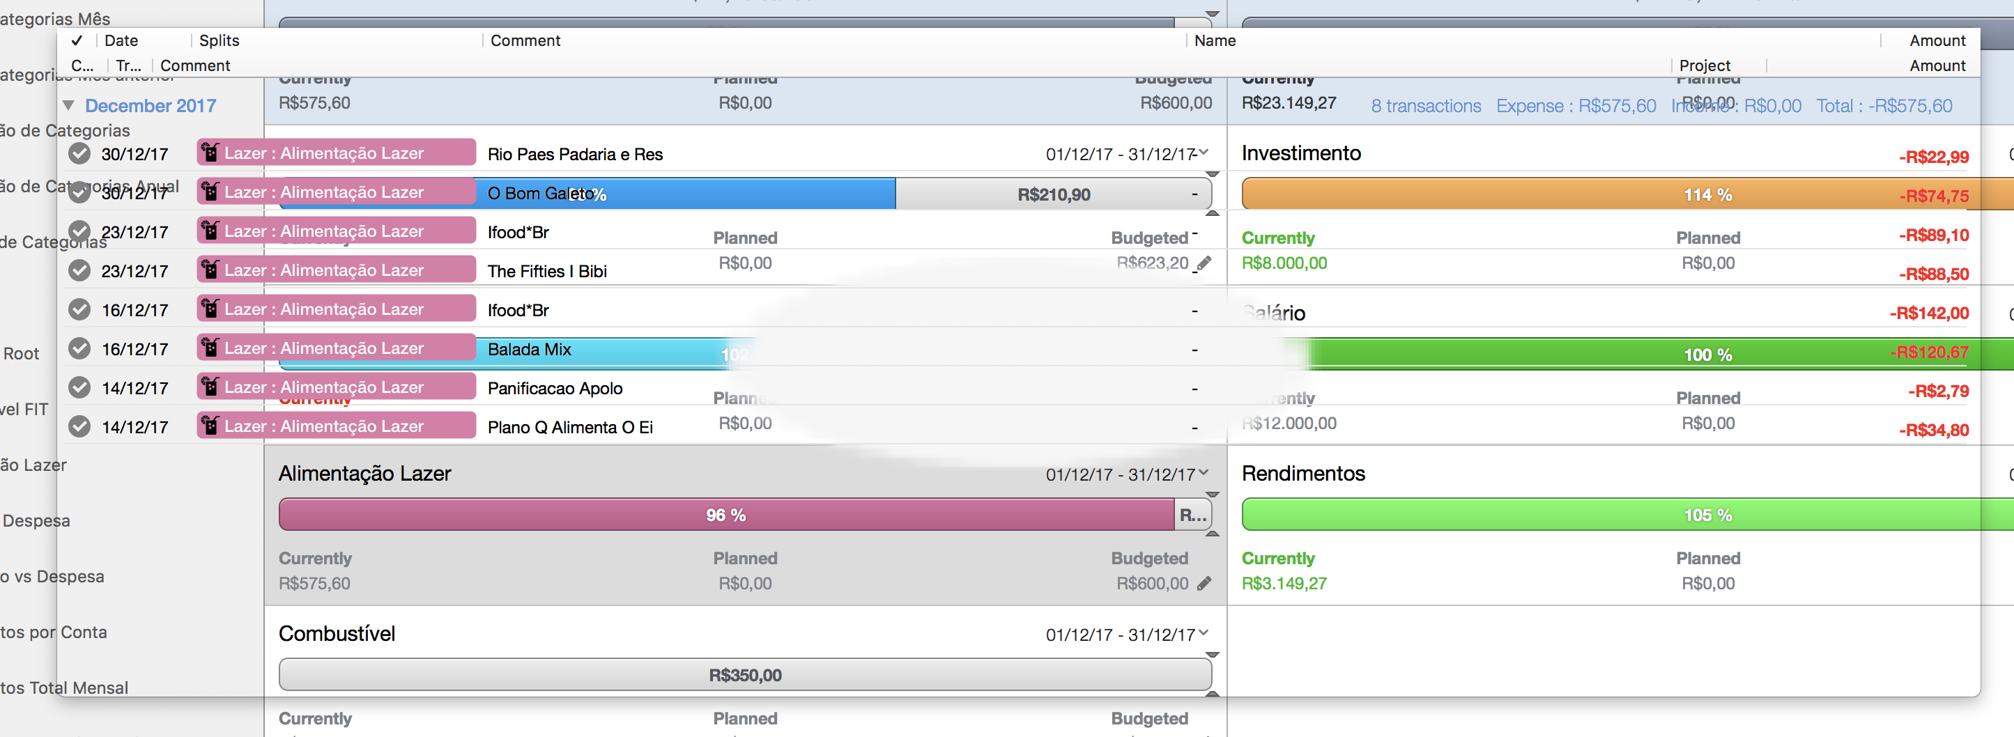Click down triangle above Alimentação Lazer 96% bar
The width and height of the screenshot is (2014, 737).
(1212, 495)
